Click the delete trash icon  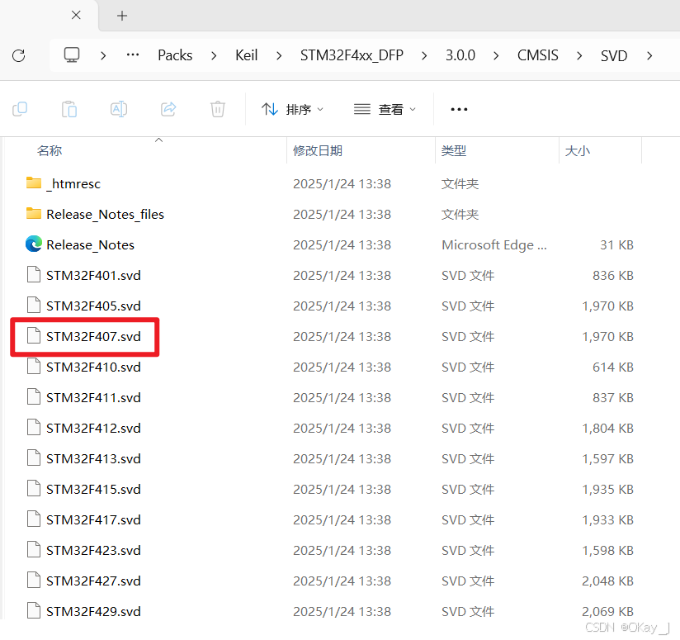pyautogui.click(x=218, y=109)
